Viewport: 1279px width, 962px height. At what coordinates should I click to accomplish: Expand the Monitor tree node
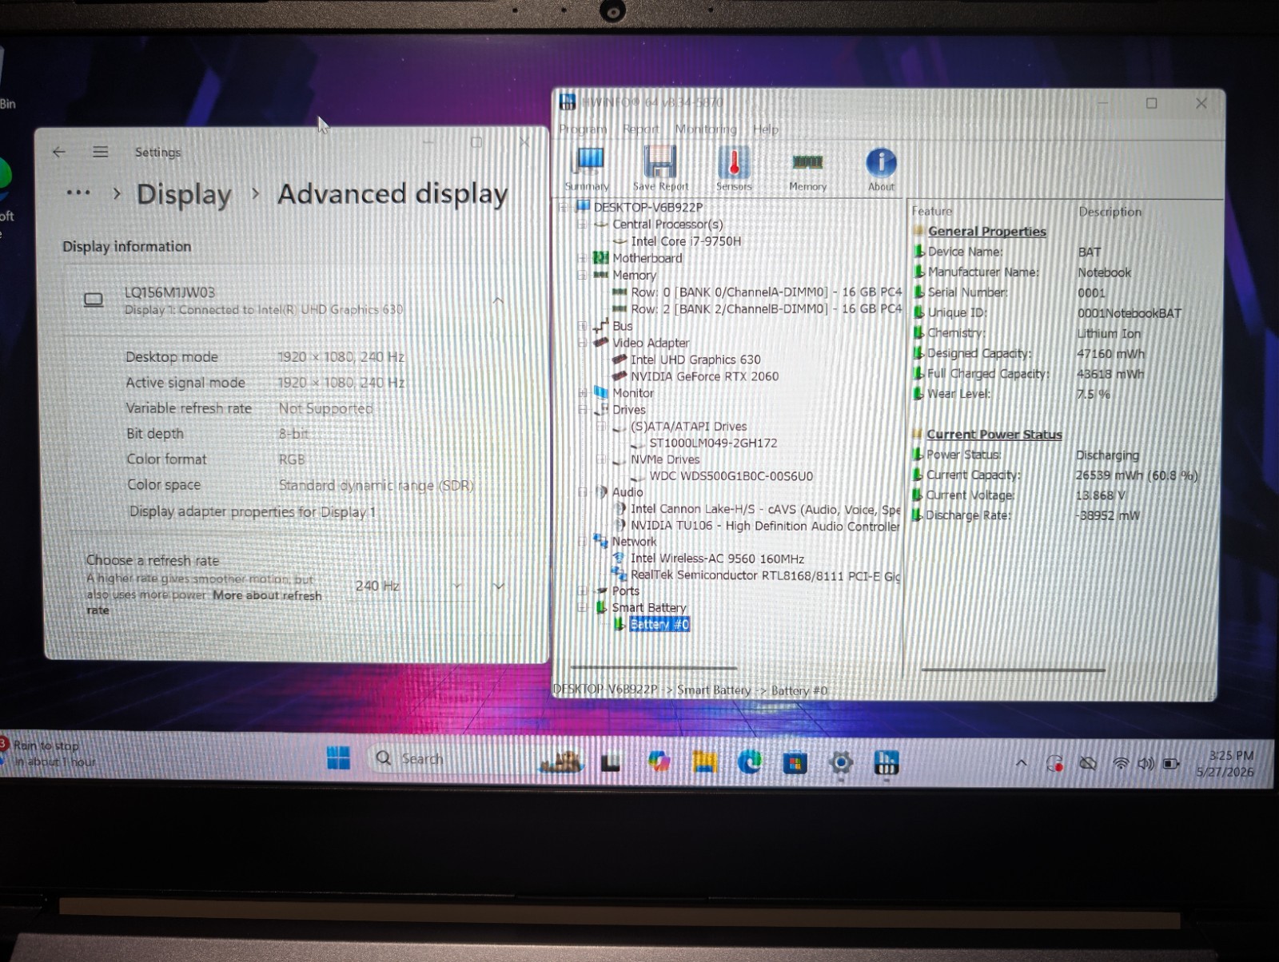pos(582,393)
